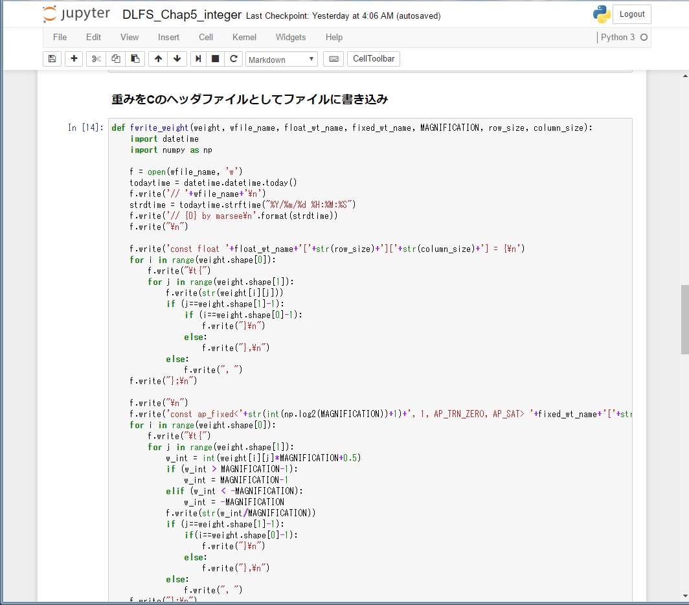Click the import numpy as np line

tap(172, 150)
